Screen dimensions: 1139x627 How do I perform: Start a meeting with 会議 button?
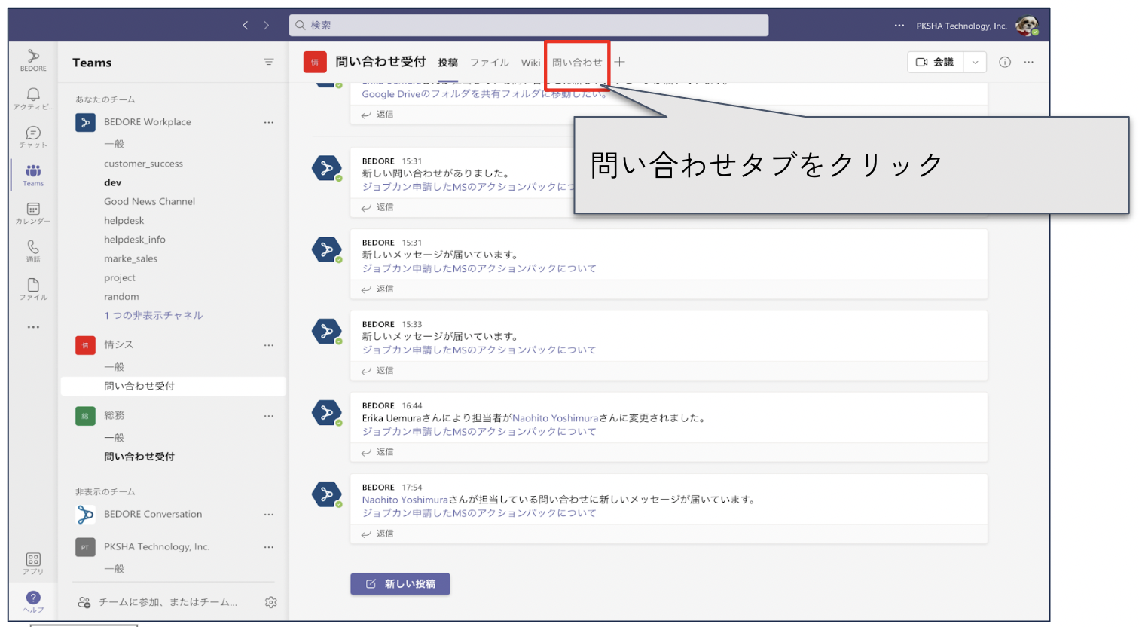tap(936, 62)
